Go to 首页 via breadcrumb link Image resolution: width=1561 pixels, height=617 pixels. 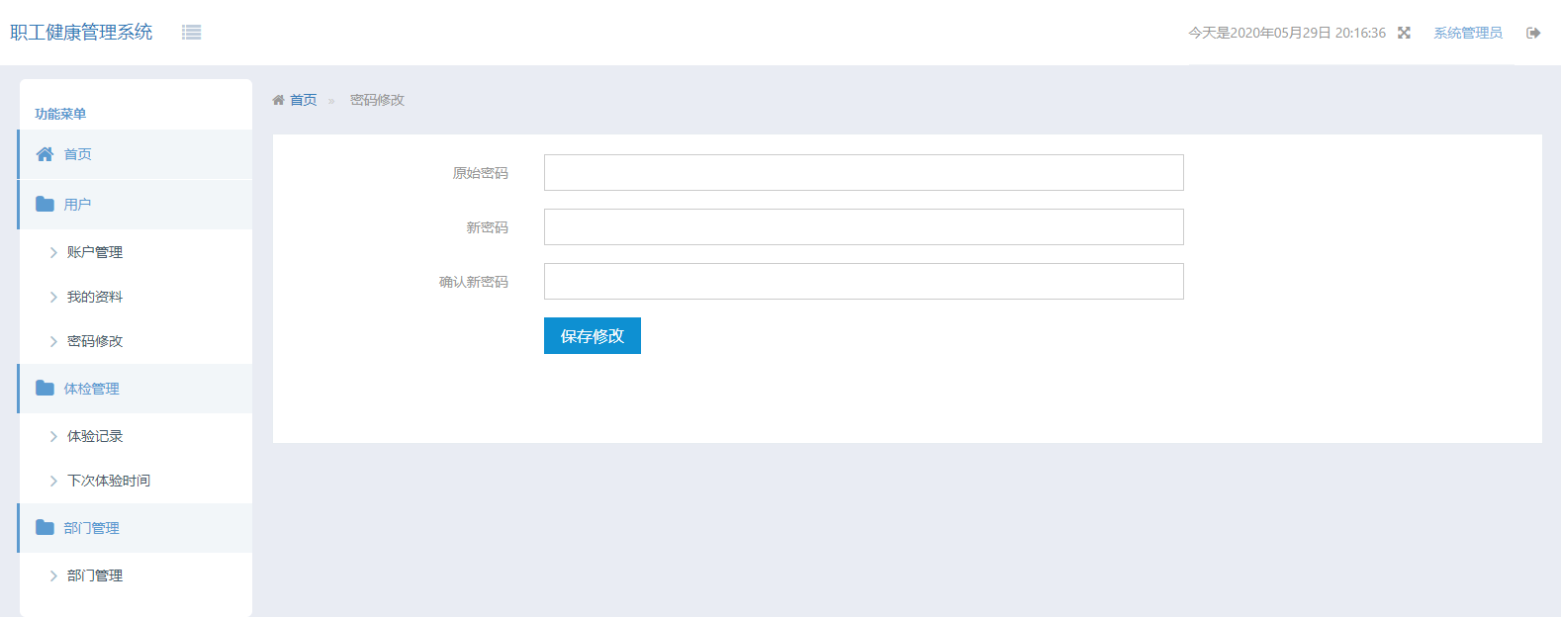304,100
